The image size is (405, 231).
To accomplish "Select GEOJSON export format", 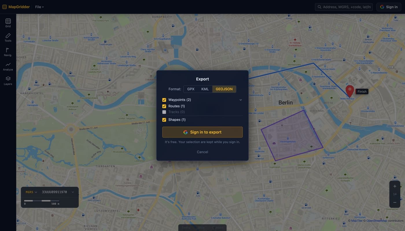I will (224, 89).
